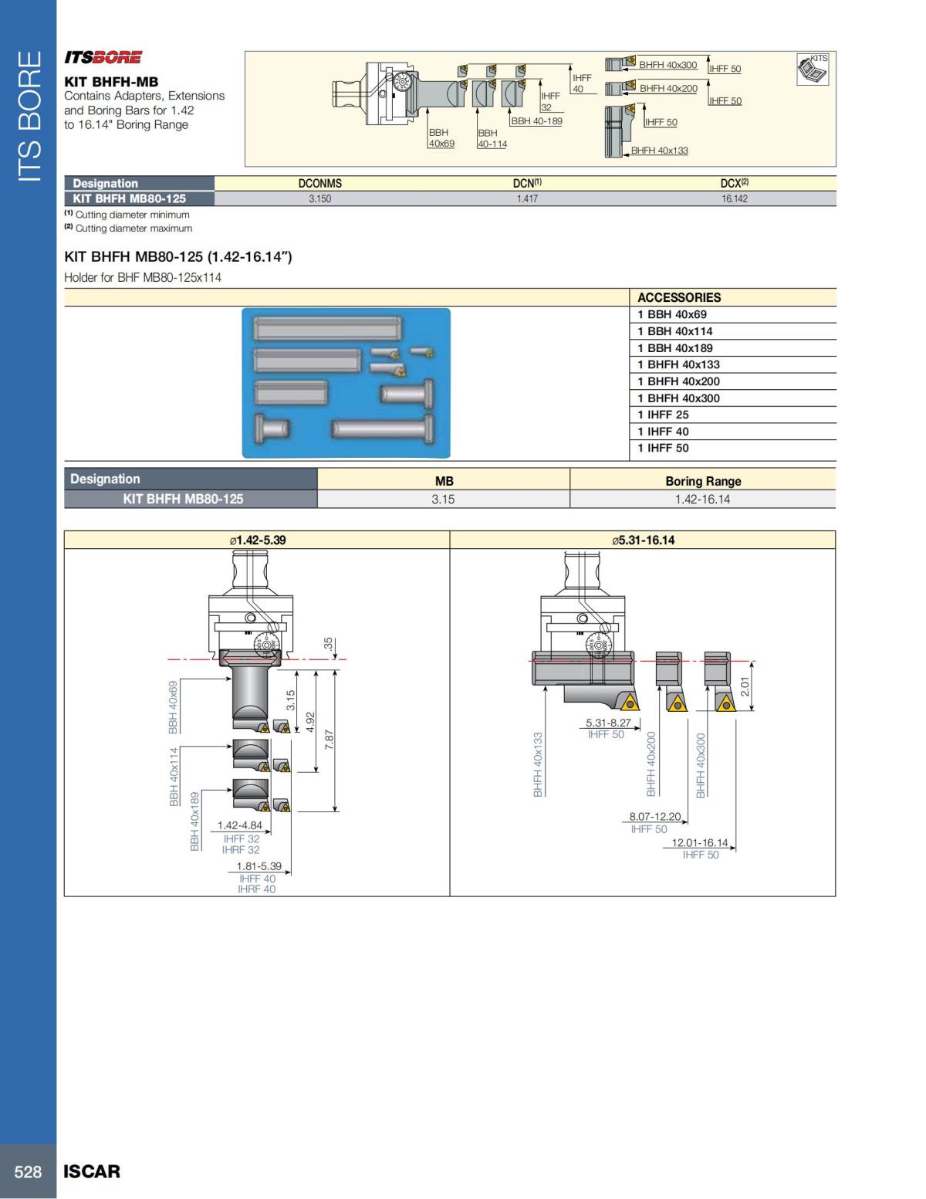The height and width of the screenshot is (1199, 926).
Task: Click accessory row '1 BHFH 40x133'
Action: click(x=733, y=364)
